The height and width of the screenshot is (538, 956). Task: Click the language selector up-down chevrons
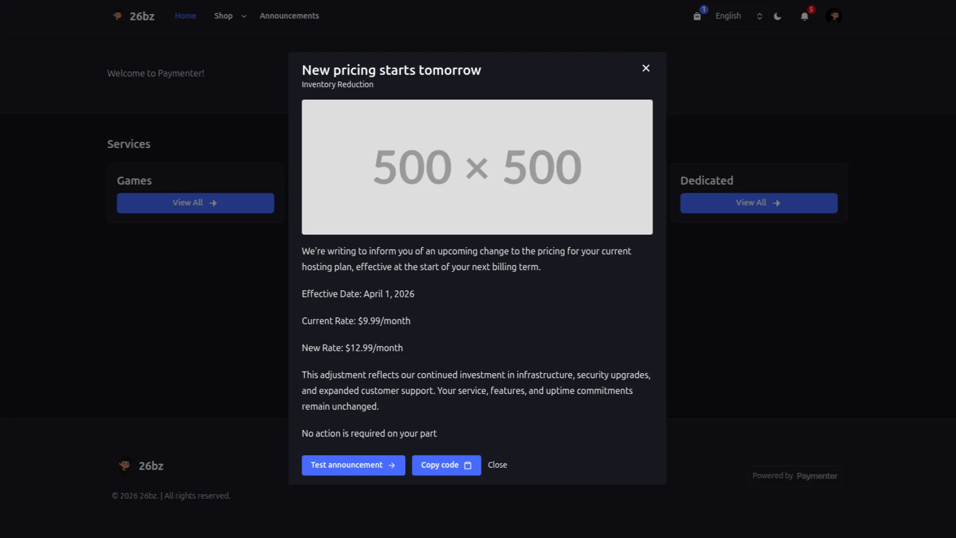759,16
